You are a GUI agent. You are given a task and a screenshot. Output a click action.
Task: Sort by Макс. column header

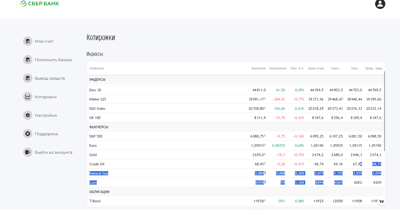point(335,68)
